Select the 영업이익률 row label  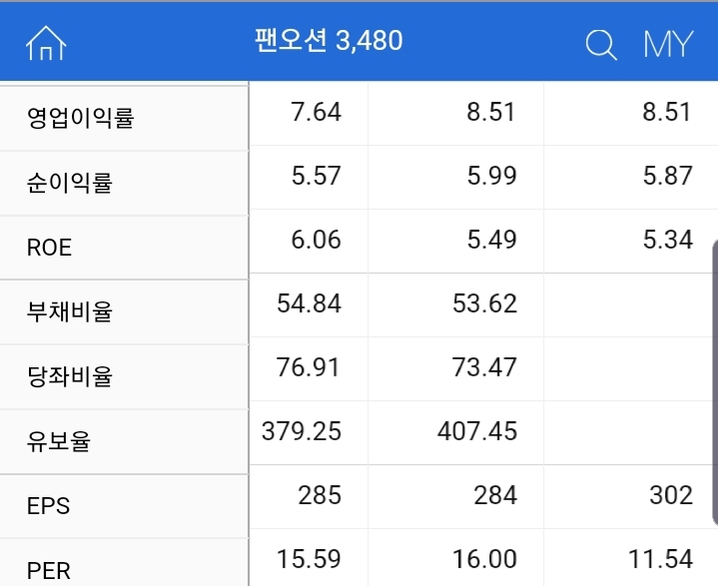(81, 118)
